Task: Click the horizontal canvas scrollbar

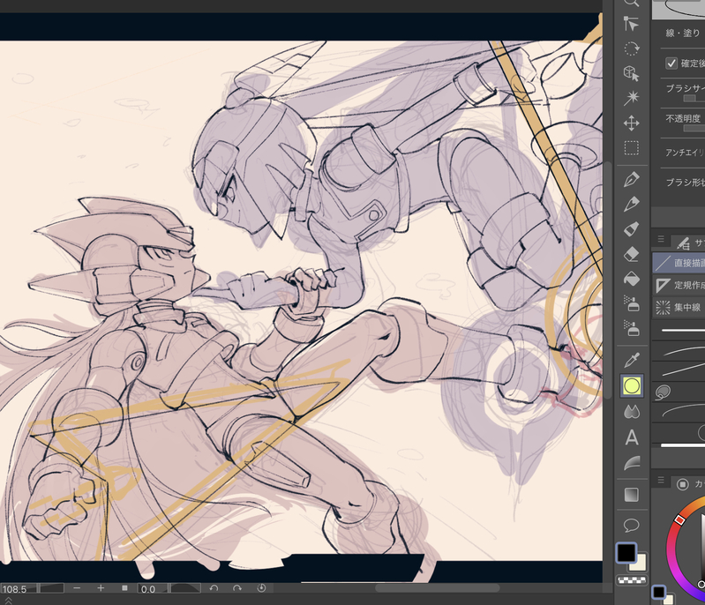Action: [437, 588]
